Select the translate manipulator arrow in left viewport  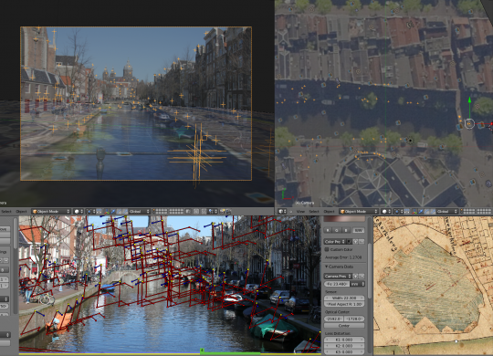(x=113, y=212)
